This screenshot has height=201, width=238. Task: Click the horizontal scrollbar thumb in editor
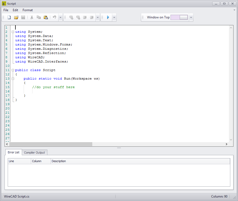(51, 144)
